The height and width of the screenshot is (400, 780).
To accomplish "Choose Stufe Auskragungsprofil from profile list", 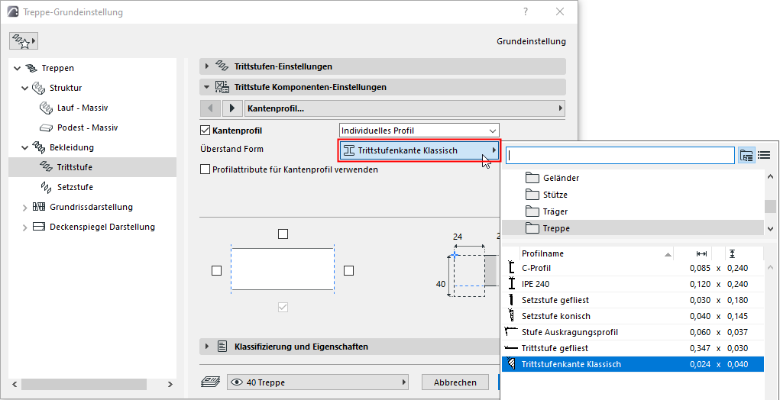I will point(569,332).
